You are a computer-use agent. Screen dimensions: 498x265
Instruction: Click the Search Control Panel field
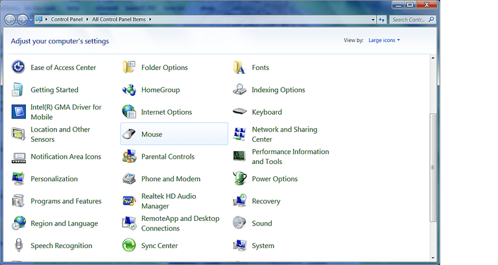tap(408, 20)
